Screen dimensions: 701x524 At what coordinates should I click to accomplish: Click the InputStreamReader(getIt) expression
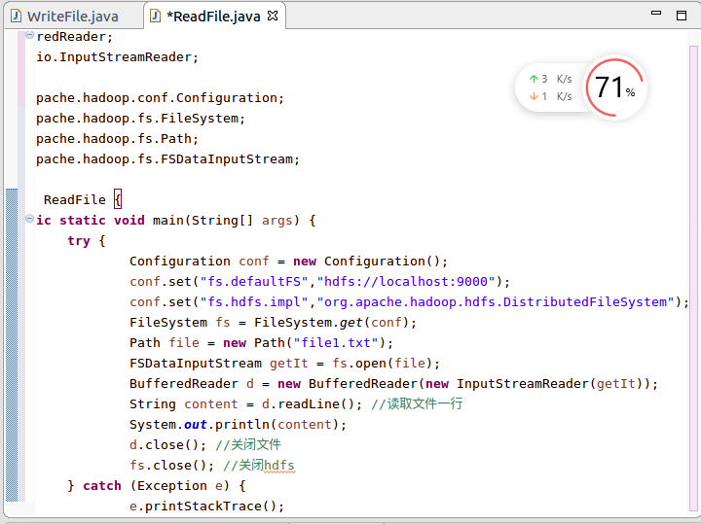click(x=549, y=384)
